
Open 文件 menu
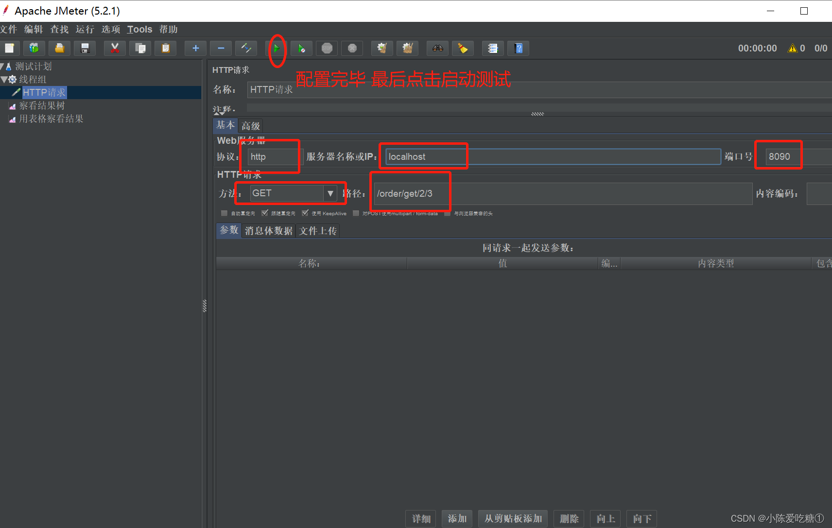coord(9,29)
